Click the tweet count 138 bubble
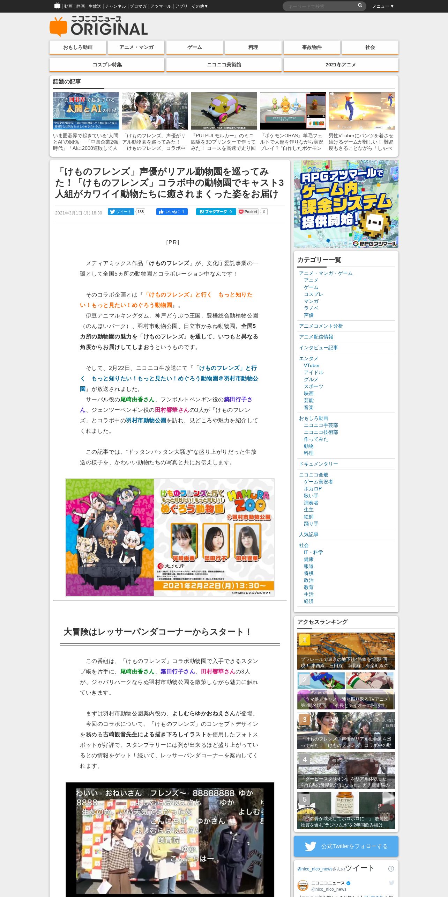The image size is (448, 897). click(x=141, y=212)
